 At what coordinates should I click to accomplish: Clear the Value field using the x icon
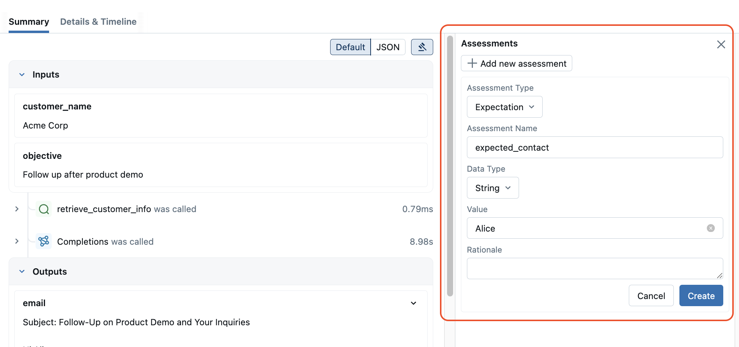point(711,228)
